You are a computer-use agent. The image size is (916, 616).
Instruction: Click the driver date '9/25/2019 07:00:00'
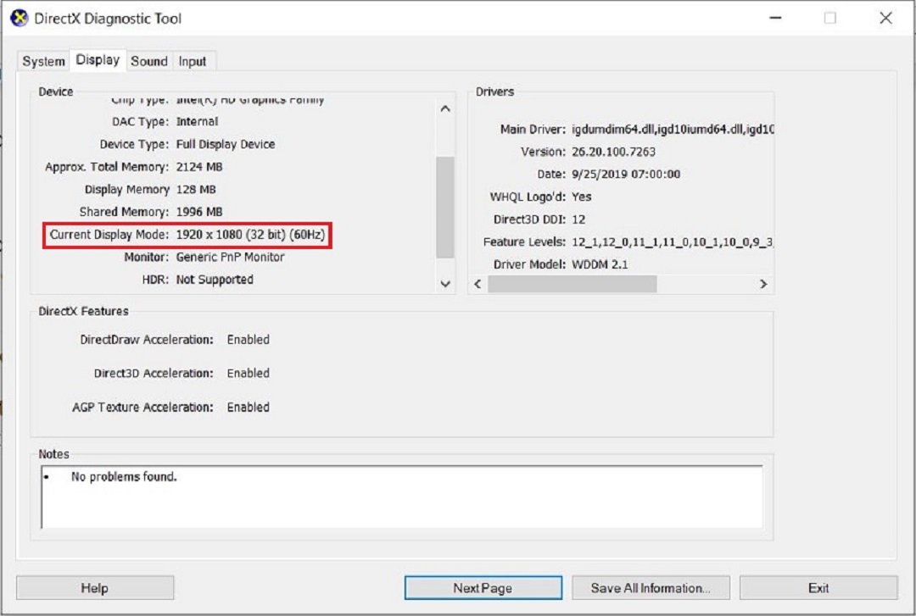[x=626, y=174]
